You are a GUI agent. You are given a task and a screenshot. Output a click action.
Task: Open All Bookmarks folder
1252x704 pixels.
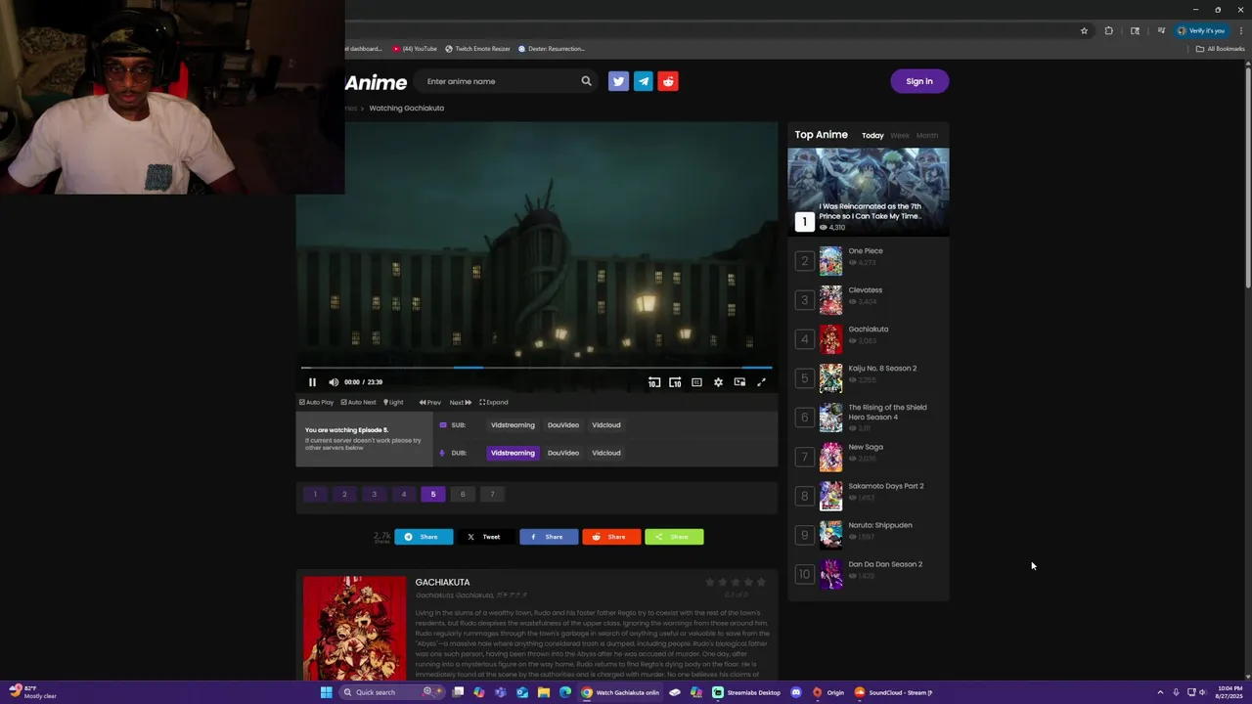[x=1220, y=49]
